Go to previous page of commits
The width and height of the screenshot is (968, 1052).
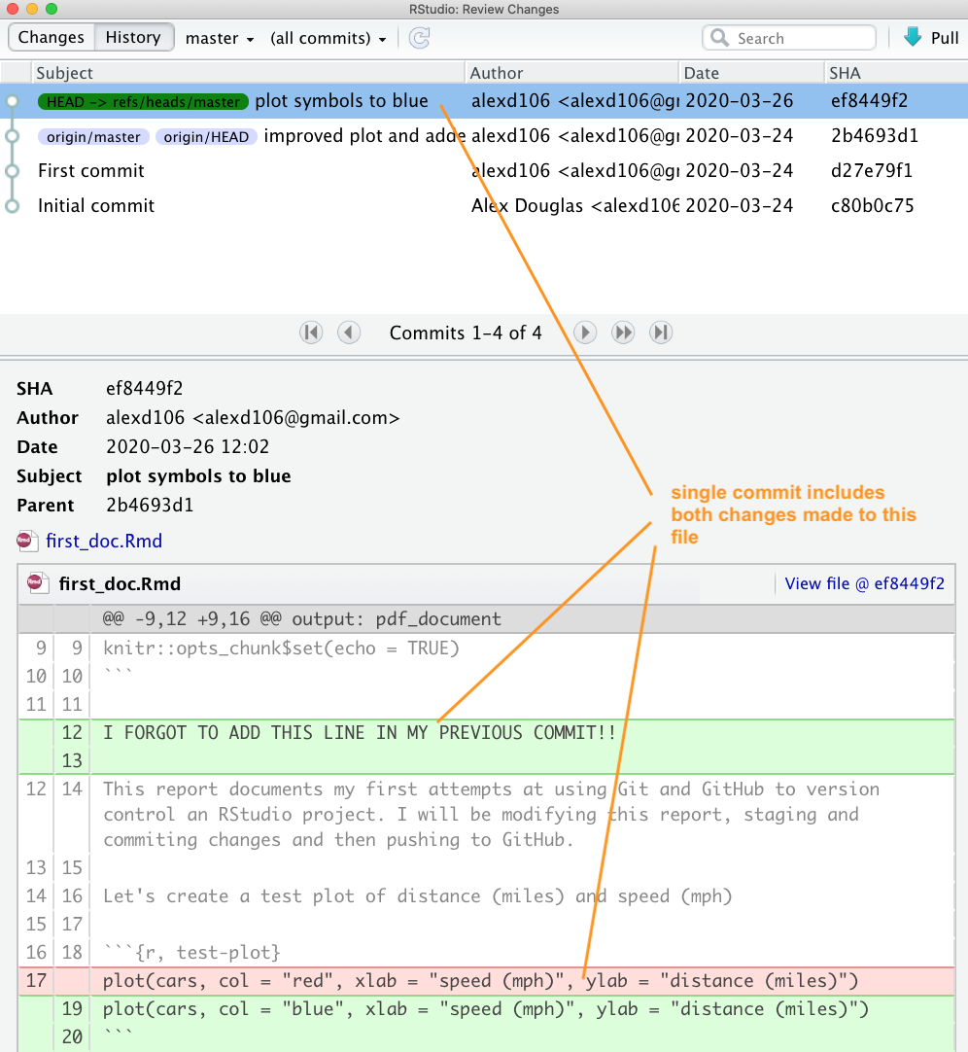coord(349,333)
